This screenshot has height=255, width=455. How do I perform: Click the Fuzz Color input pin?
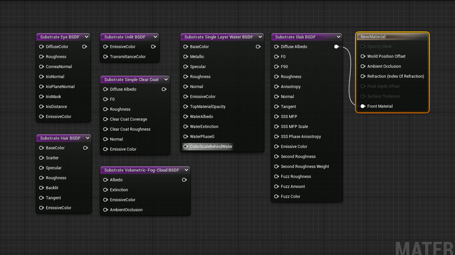(277, 196)
